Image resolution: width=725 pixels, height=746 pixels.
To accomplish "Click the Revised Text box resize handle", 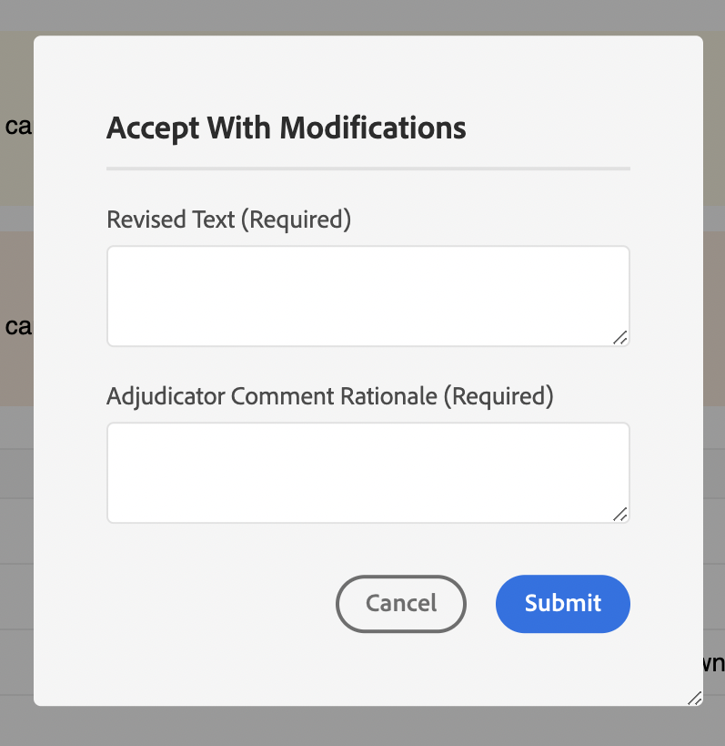I will pyautogui.click(x=620, y=337).
